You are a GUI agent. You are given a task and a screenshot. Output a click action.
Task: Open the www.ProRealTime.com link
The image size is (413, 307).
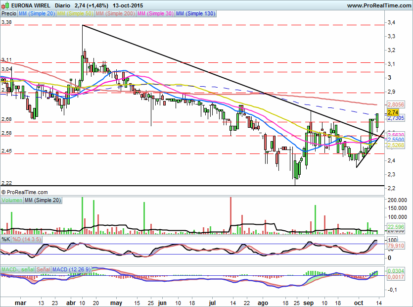(379, 5)
